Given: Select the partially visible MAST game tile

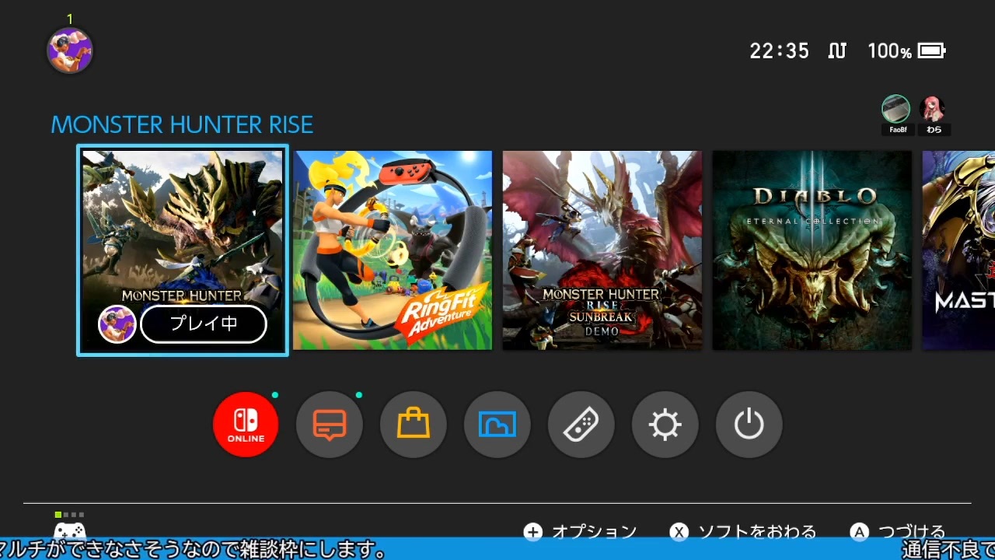Looking at the screenshot, I should (x=958, y=250).
